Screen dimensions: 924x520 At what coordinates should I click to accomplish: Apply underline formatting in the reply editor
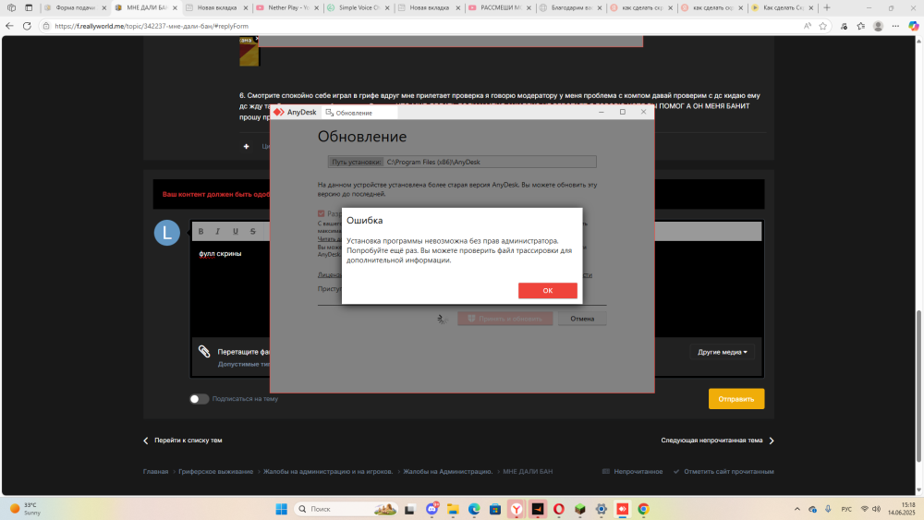(235, 232)
